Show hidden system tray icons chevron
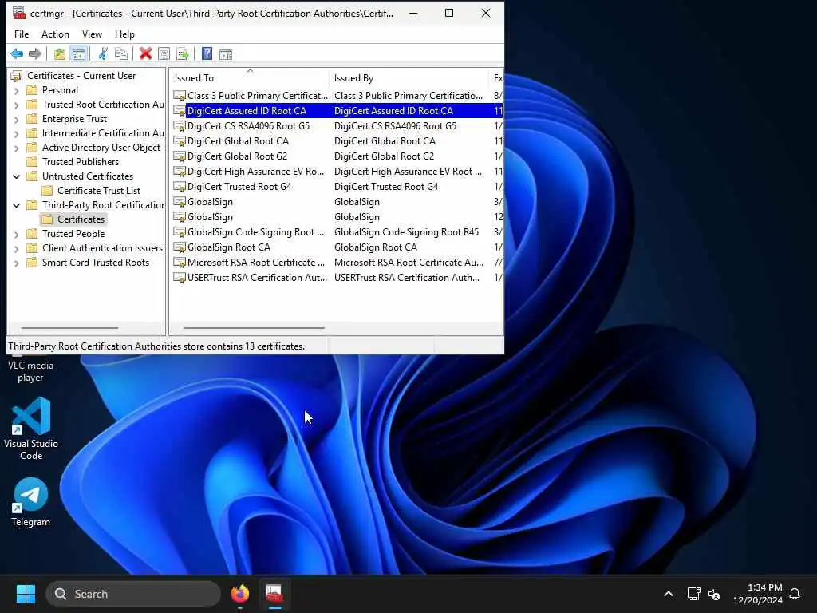This screenshot has height=613, width=817. (x=669, y=594)
